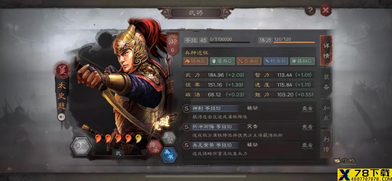Select the 骑兵S troop type

196,61
